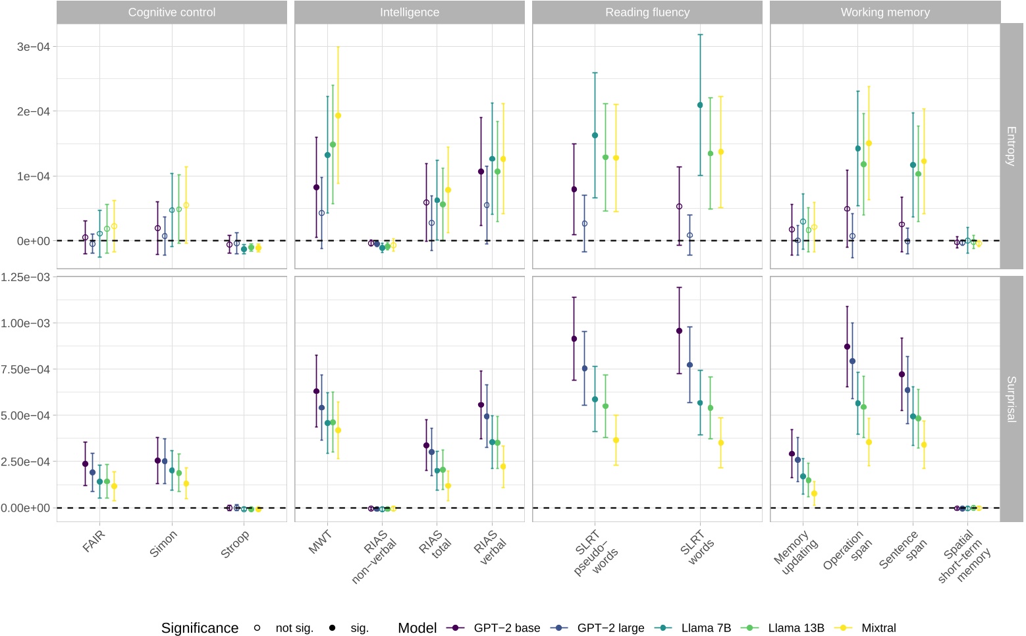The height and width of the screenshot is (636, 1026).
Task: Click the Llama 7B legend dot
Action: coord(662,627)
